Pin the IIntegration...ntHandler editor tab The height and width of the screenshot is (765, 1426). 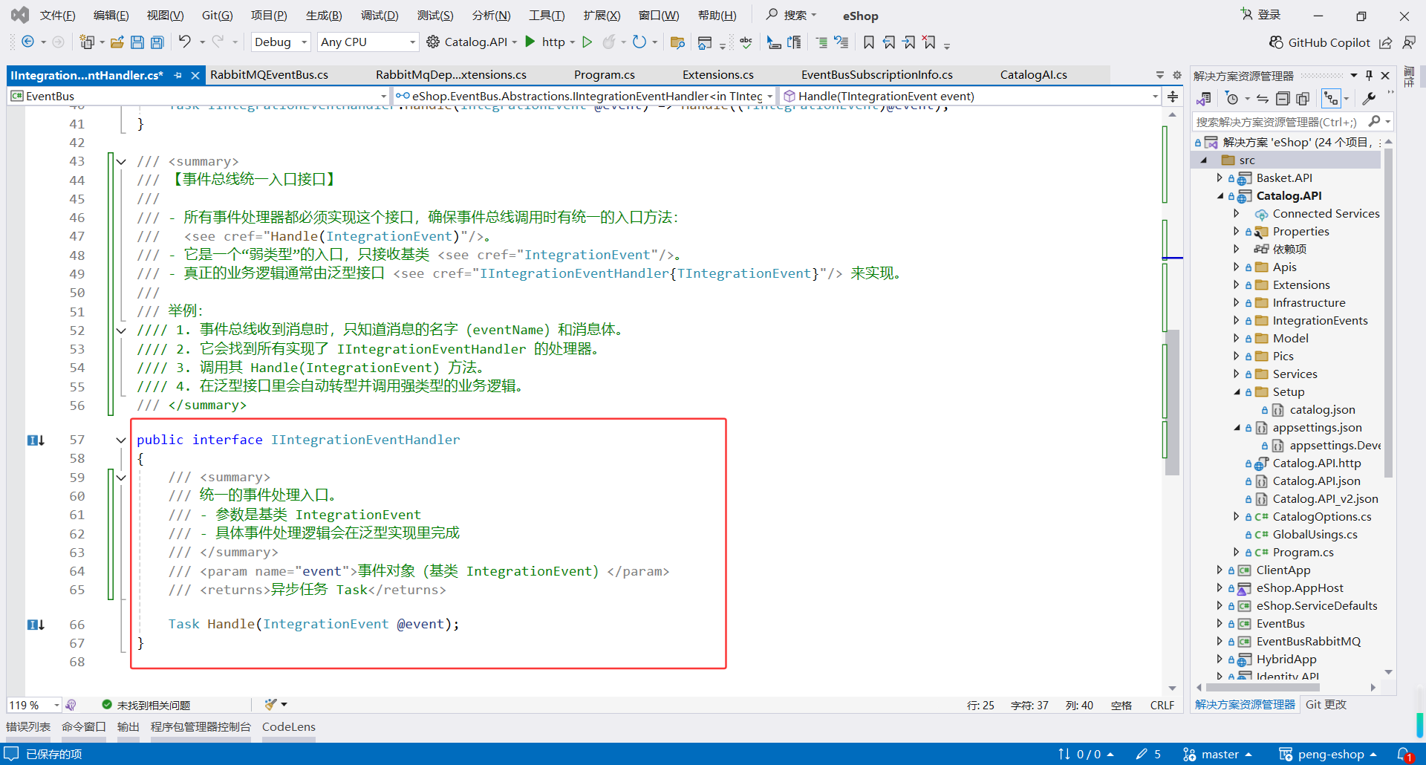(178, 75)
